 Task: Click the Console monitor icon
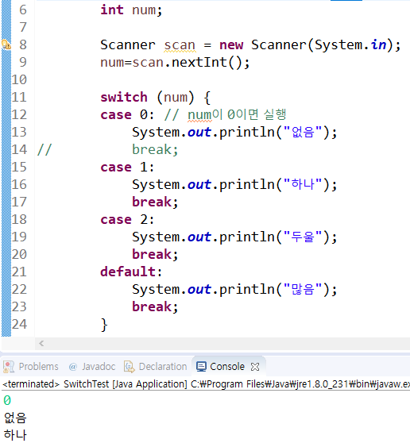click(201, 367)
